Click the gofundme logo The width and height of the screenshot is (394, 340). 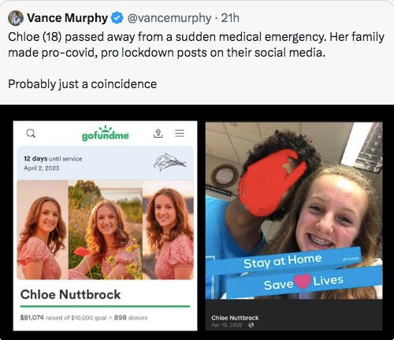click(x=105, y=134)
